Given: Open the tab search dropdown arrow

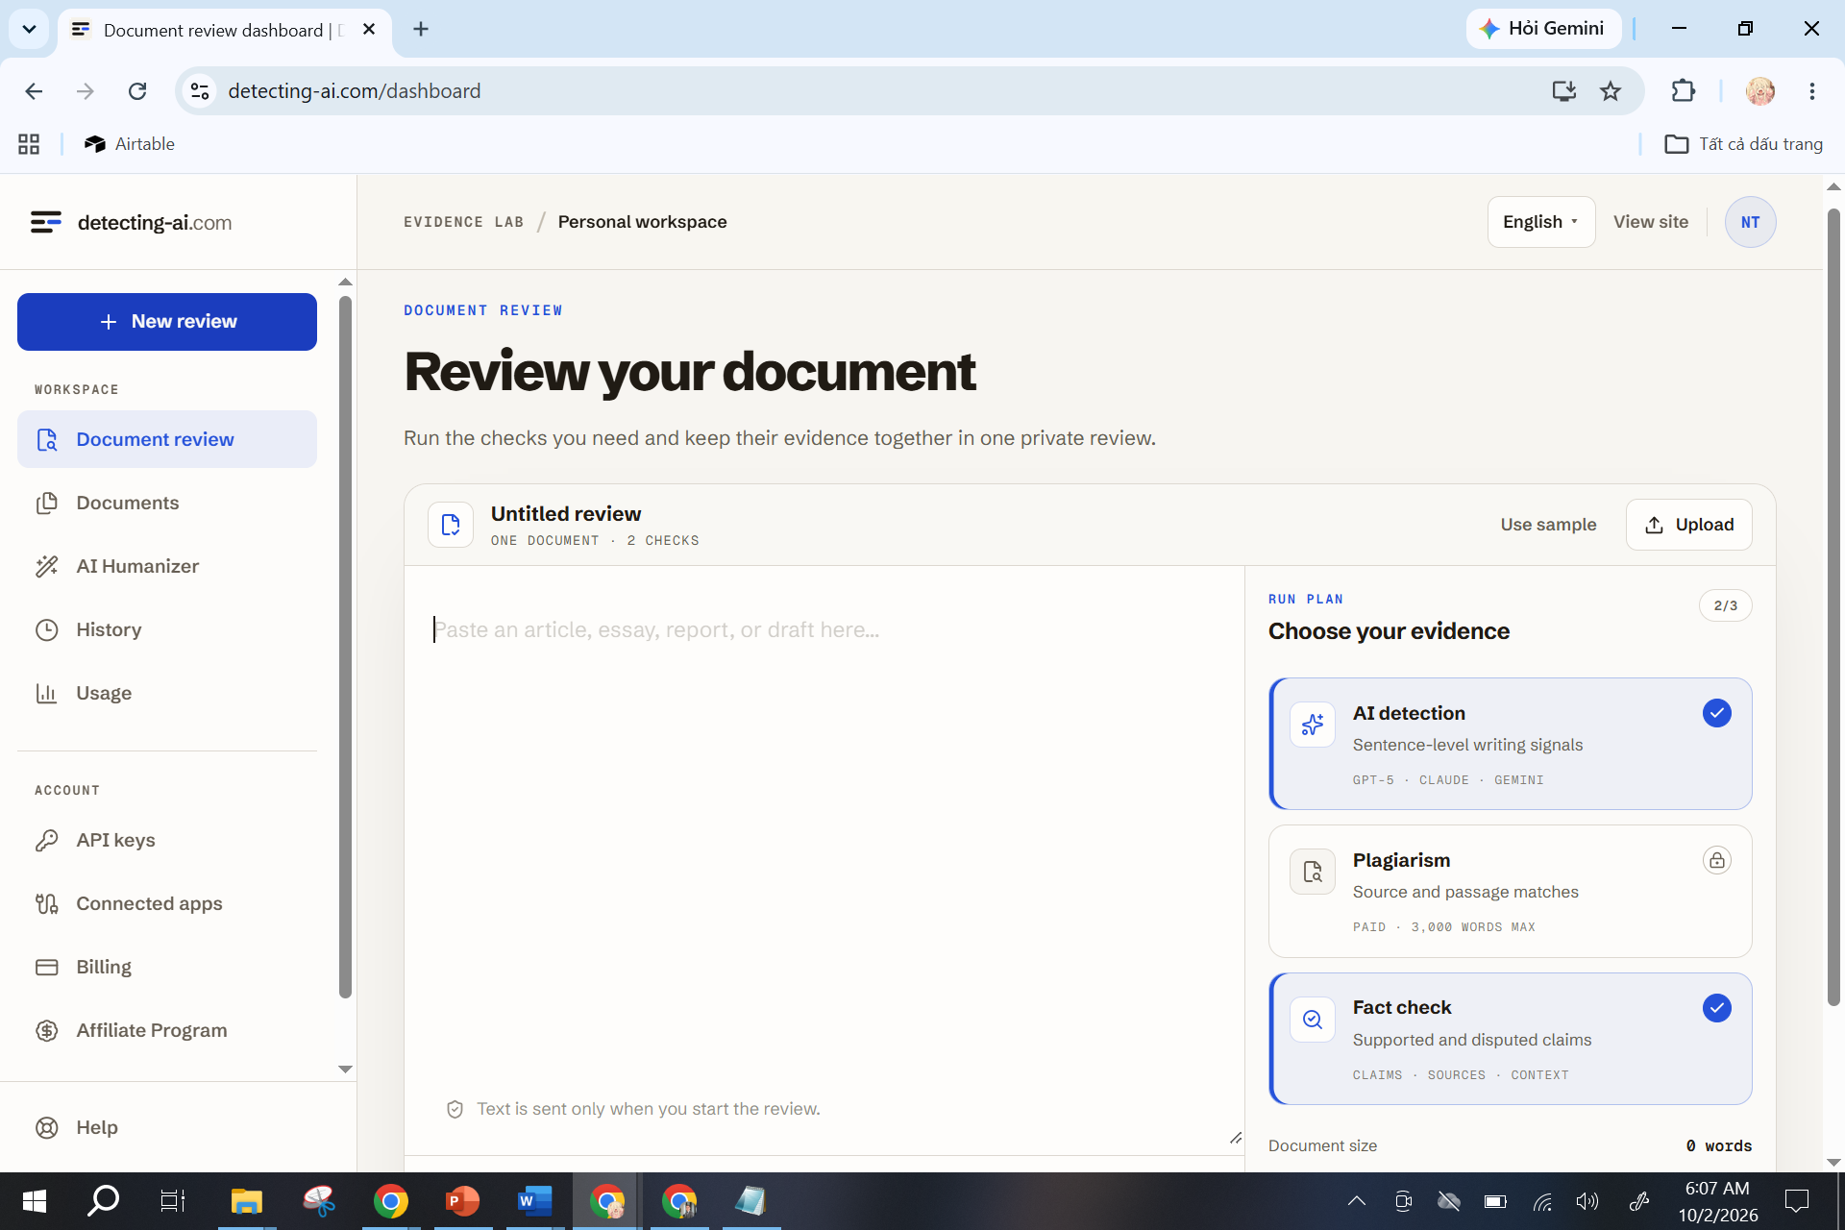Looking at the screenshot, I should coord(29,29).
